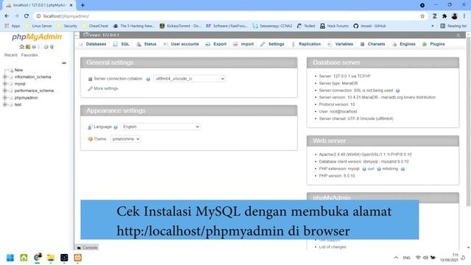Reload the page with browser refresh icon
The width and height of the screenshot is (471, 265).
point(26,16)
